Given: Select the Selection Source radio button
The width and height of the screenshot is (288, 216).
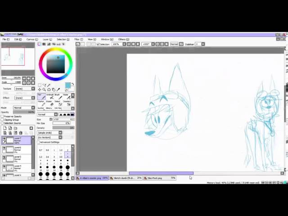Looking at the screenshot, I should 2,123.
